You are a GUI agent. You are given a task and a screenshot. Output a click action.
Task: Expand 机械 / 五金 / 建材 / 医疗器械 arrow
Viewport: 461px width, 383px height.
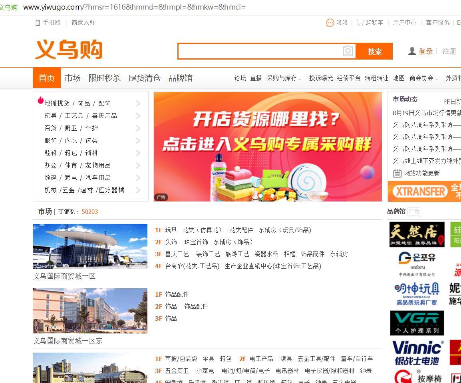(138, 190)
